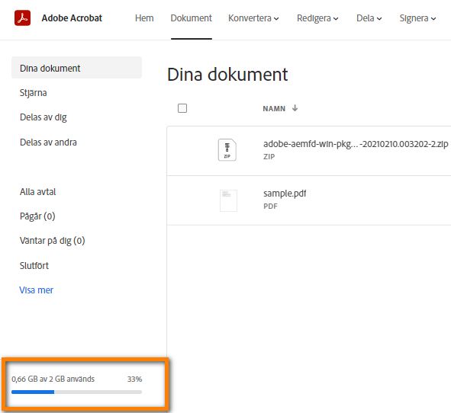Screen dimensions: 451x413
Task: Open Alla avtal in sidebar
Action: (x=37, y=191)
